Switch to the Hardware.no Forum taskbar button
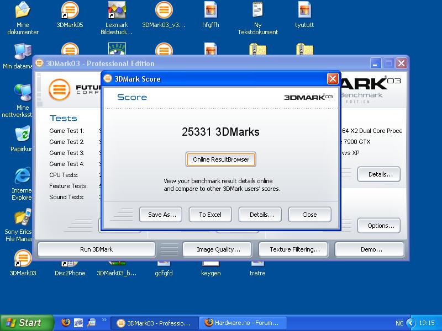The image size is (442, 331). click(x=243, y=323)
